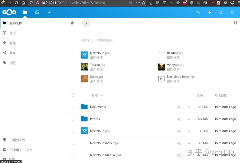Bookmark this page with star icon
The width and height of the screenshot is (240, 163).
[143, 3]
